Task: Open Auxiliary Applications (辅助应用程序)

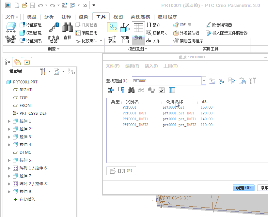Action: tap(188, 41)
